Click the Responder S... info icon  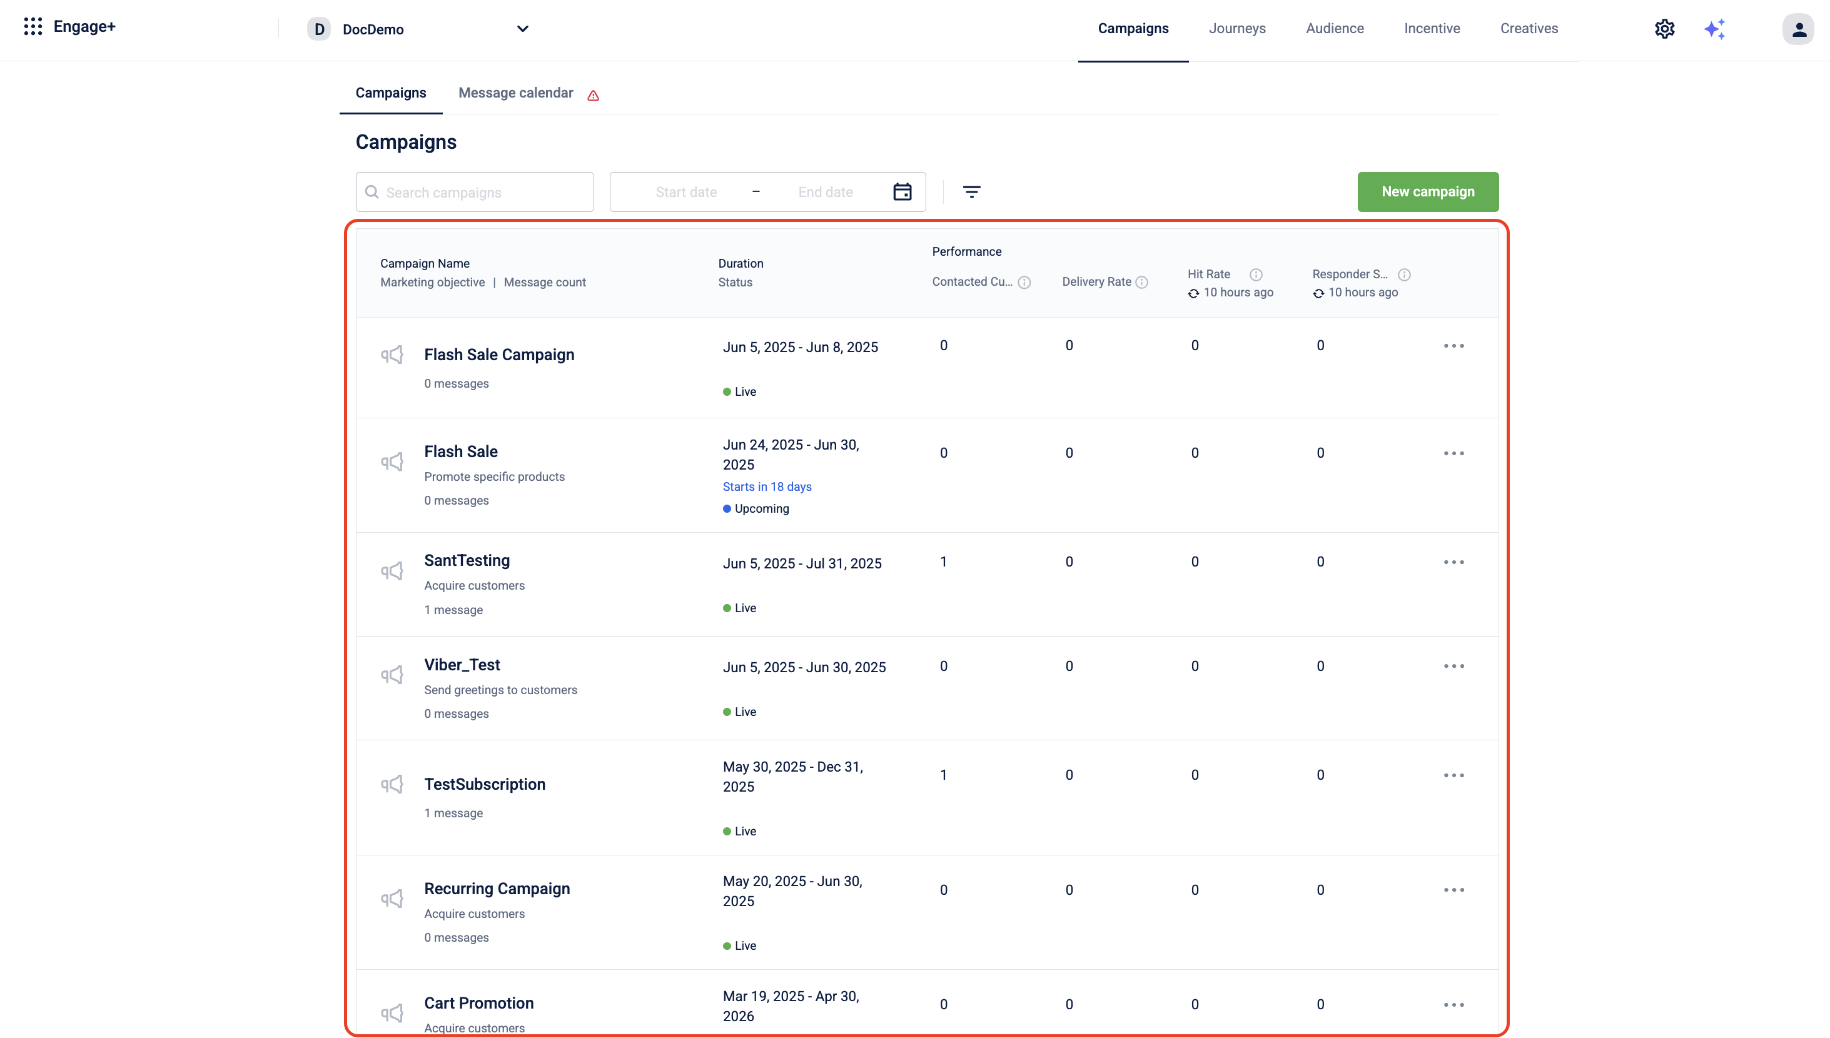[x=1405, y=275]
